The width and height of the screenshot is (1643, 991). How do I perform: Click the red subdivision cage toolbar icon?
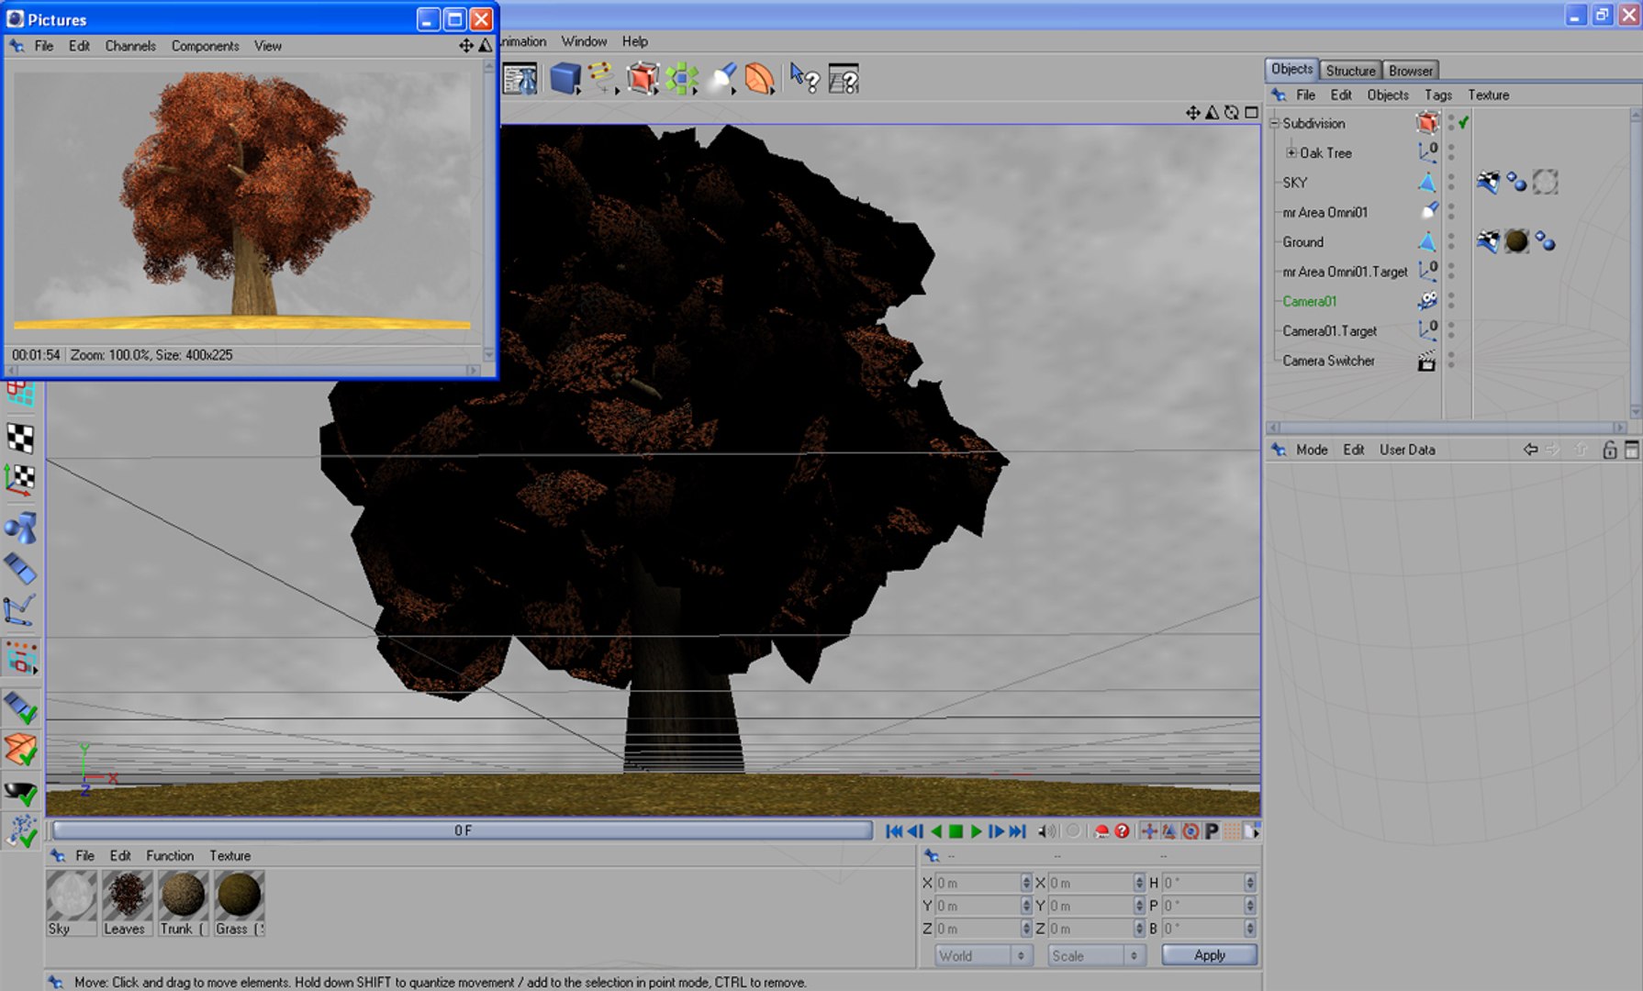tap(643, 79)
